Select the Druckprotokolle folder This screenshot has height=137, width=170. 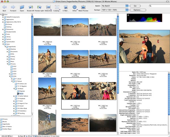[x=10, y=32]
